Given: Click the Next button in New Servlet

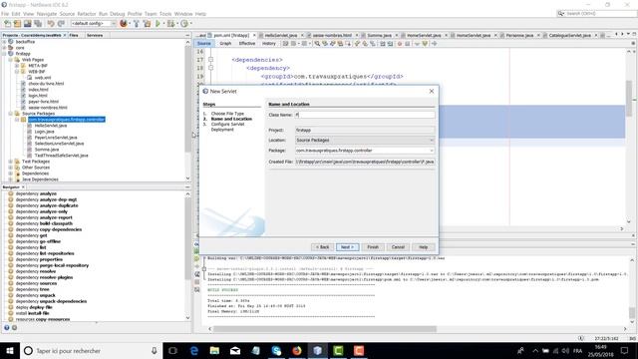Looking at the screenshot, I should (347, 247).
